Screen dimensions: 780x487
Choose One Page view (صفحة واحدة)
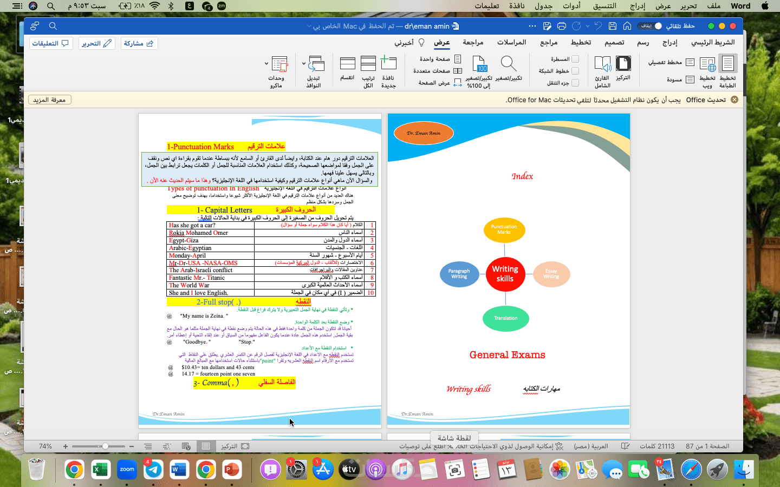(x=440, y=59)
